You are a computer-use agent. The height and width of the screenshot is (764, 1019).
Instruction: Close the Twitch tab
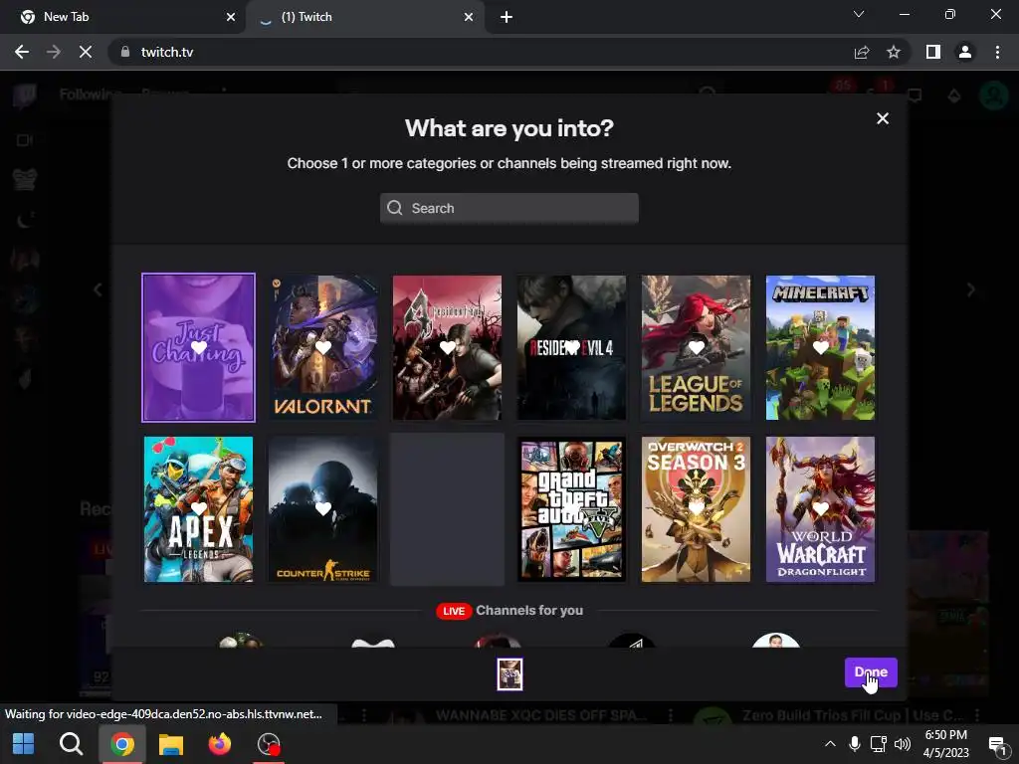point(469,17)
